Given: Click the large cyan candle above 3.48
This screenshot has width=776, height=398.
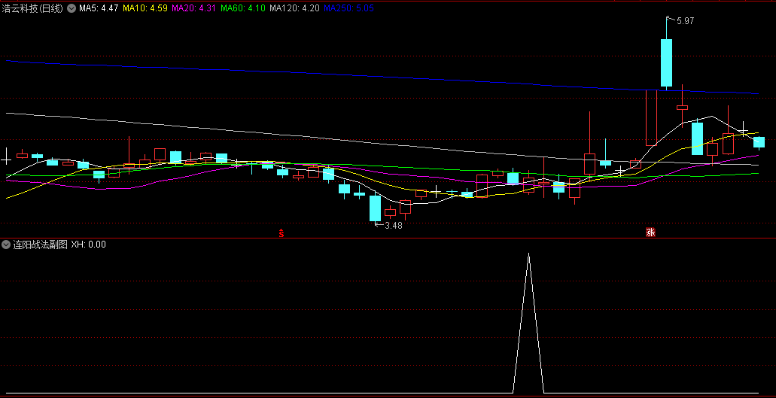Looking at the screenshot, I should tap(375, 208).
